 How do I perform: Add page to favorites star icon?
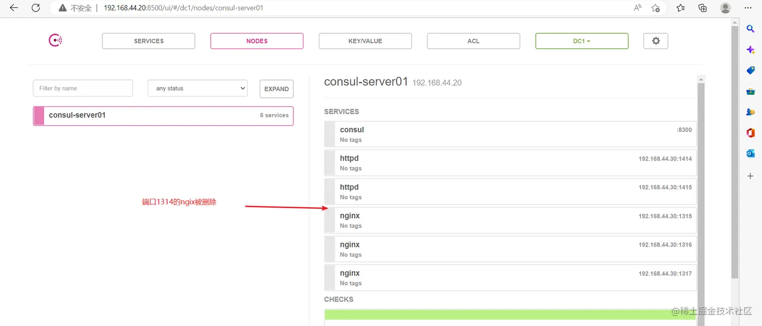pos(656,8)
